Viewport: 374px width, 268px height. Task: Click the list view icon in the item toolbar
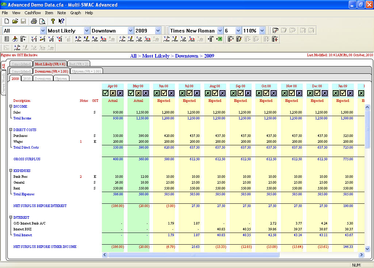[x=7, y=39]
